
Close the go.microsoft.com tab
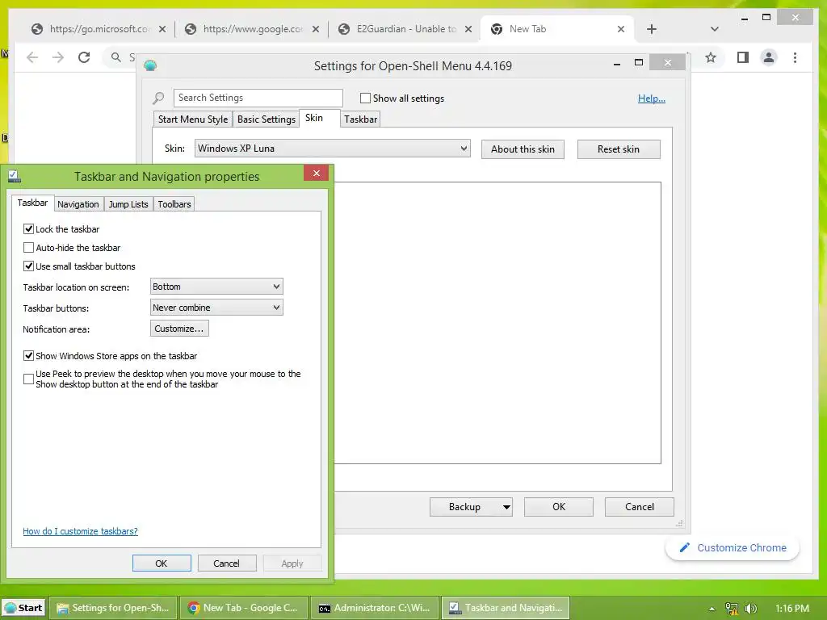point(162,29)
